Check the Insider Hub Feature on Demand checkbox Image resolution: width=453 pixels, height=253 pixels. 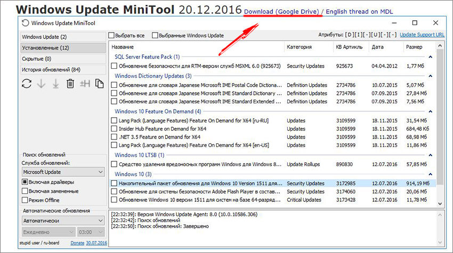(x=114, y=128)
